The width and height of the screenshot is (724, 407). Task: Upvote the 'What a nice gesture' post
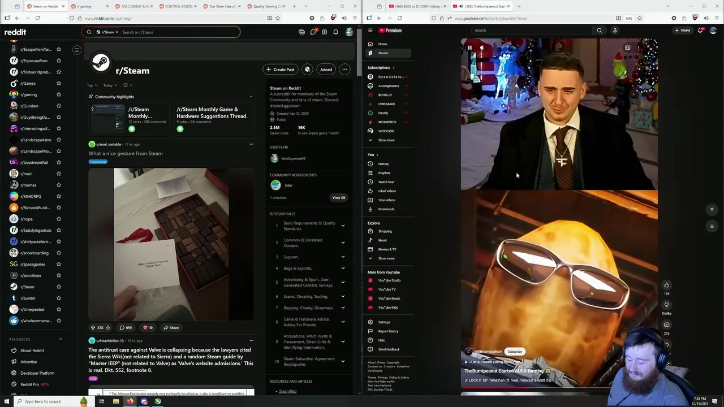click(x=93, y=328)
